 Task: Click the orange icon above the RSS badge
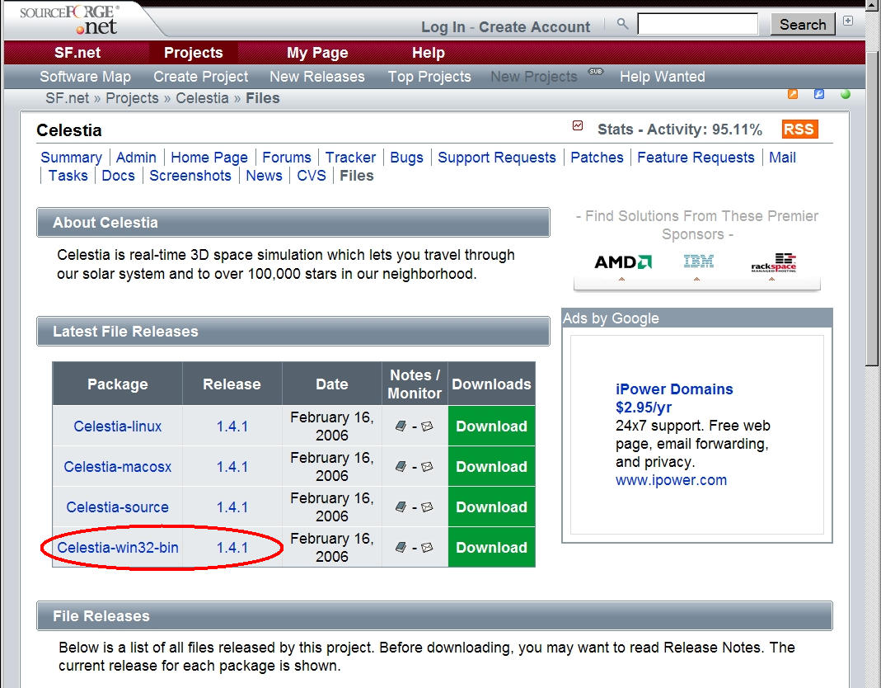click(793, 94)
